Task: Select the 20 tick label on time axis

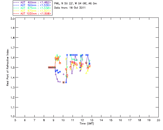Action: (x=158, y=120)
